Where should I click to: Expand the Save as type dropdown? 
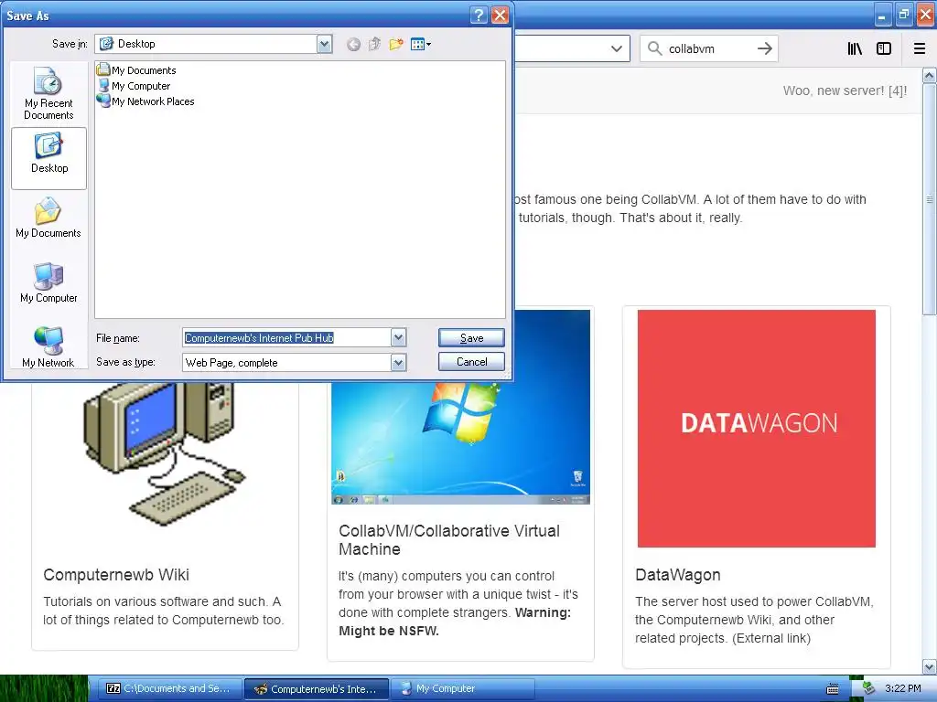click(x=399, y=362)
